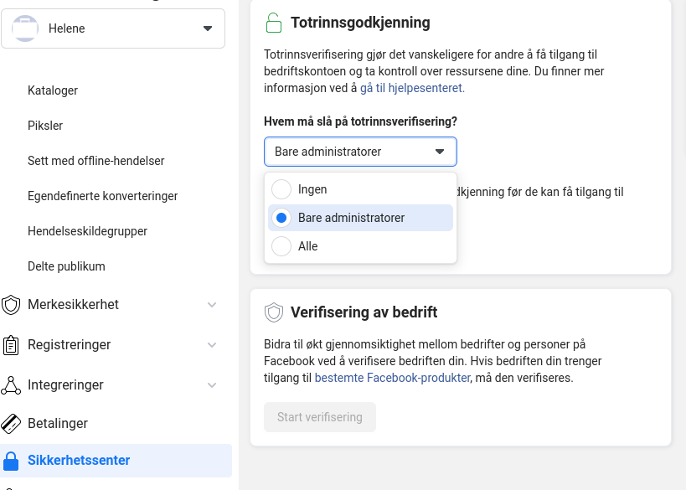Select the Bare administratorer radio option
Image resolution: width=686 pixels, height=490 pixels.
point(281,218)
